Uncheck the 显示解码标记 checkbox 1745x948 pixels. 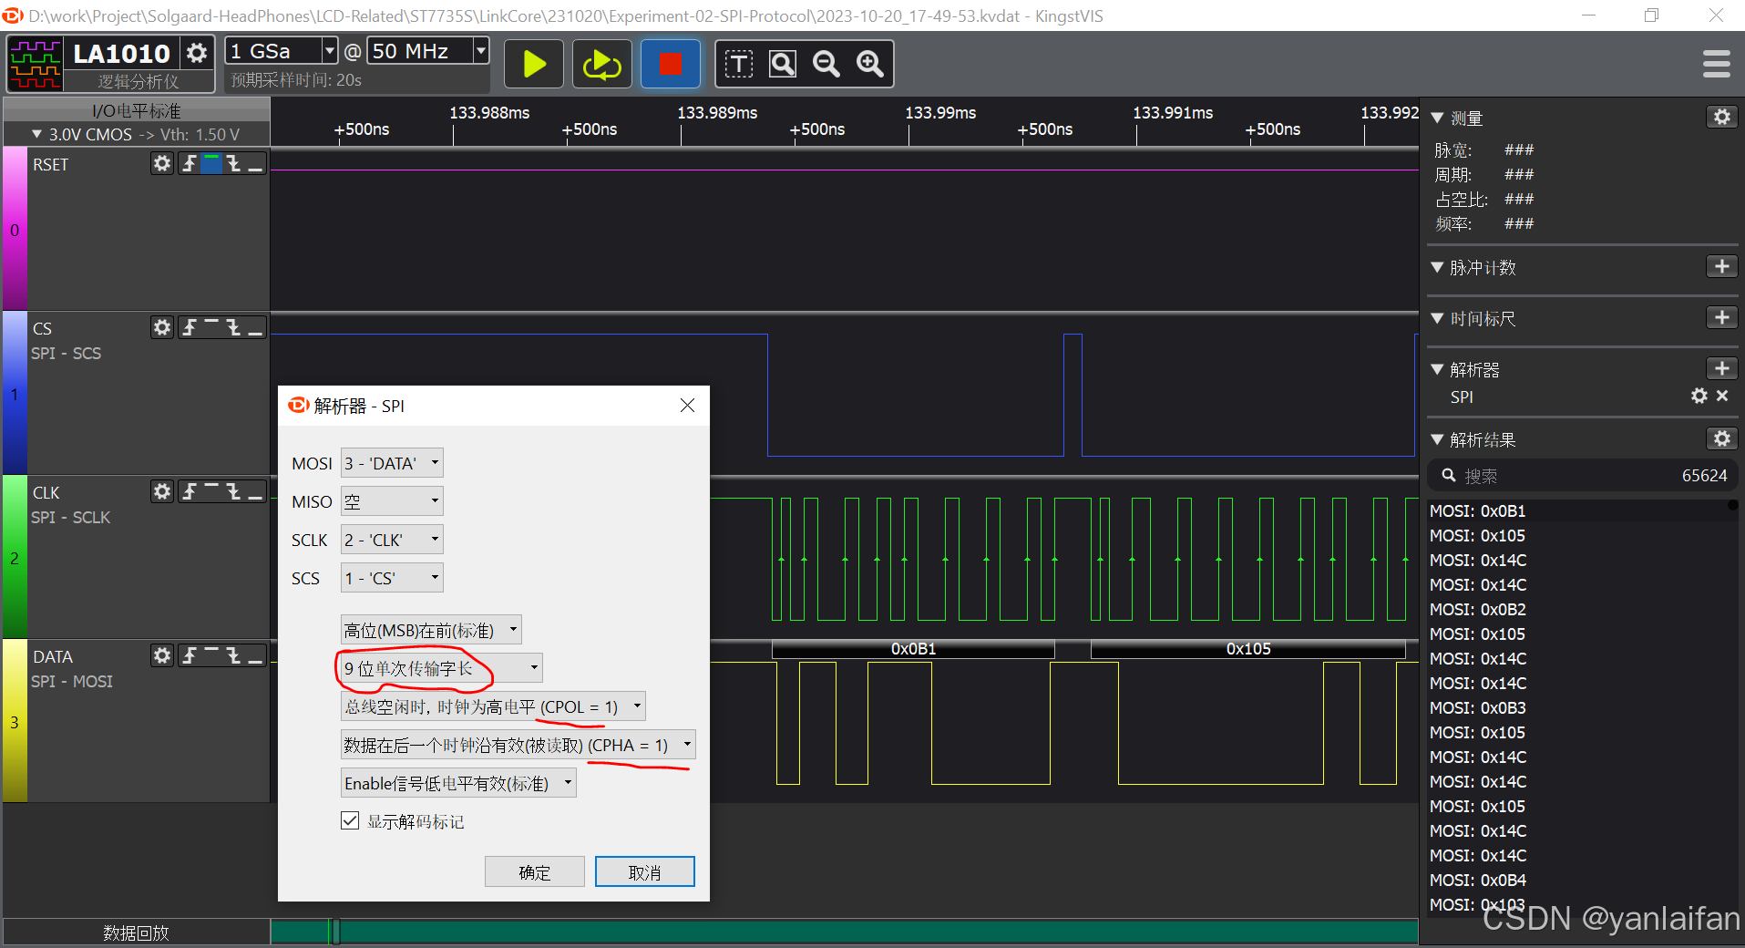click(x=350, y=820)
